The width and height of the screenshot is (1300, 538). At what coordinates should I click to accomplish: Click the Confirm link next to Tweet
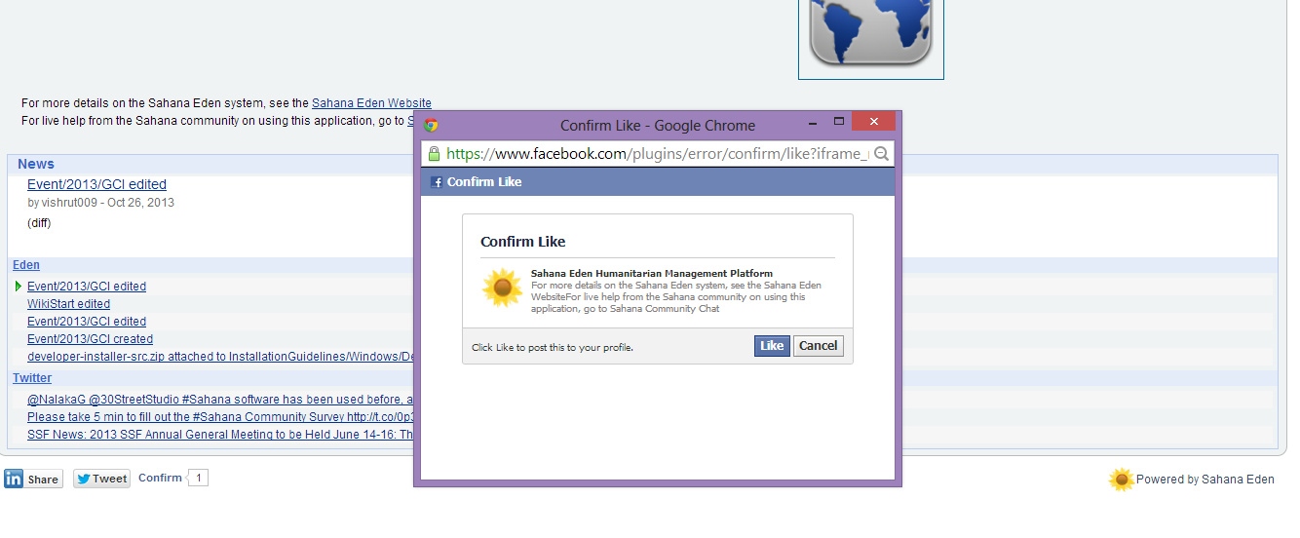point(160,478)
